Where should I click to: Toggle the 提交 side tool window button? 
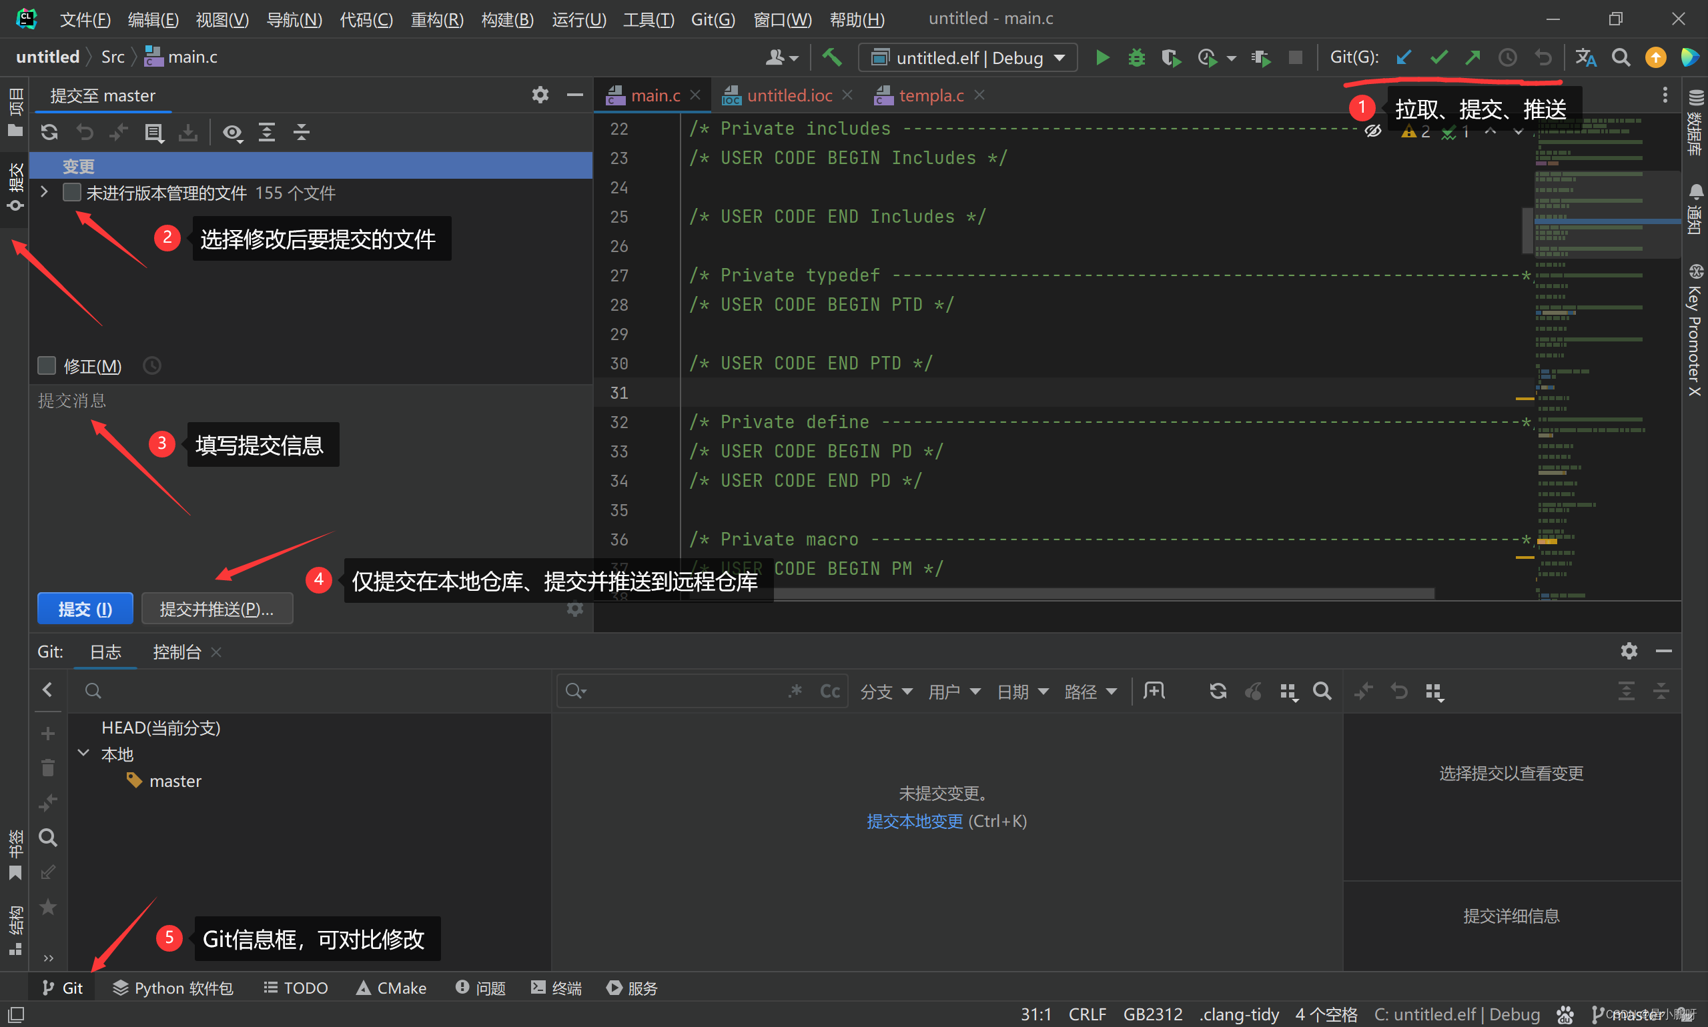[x=15, y=187]
